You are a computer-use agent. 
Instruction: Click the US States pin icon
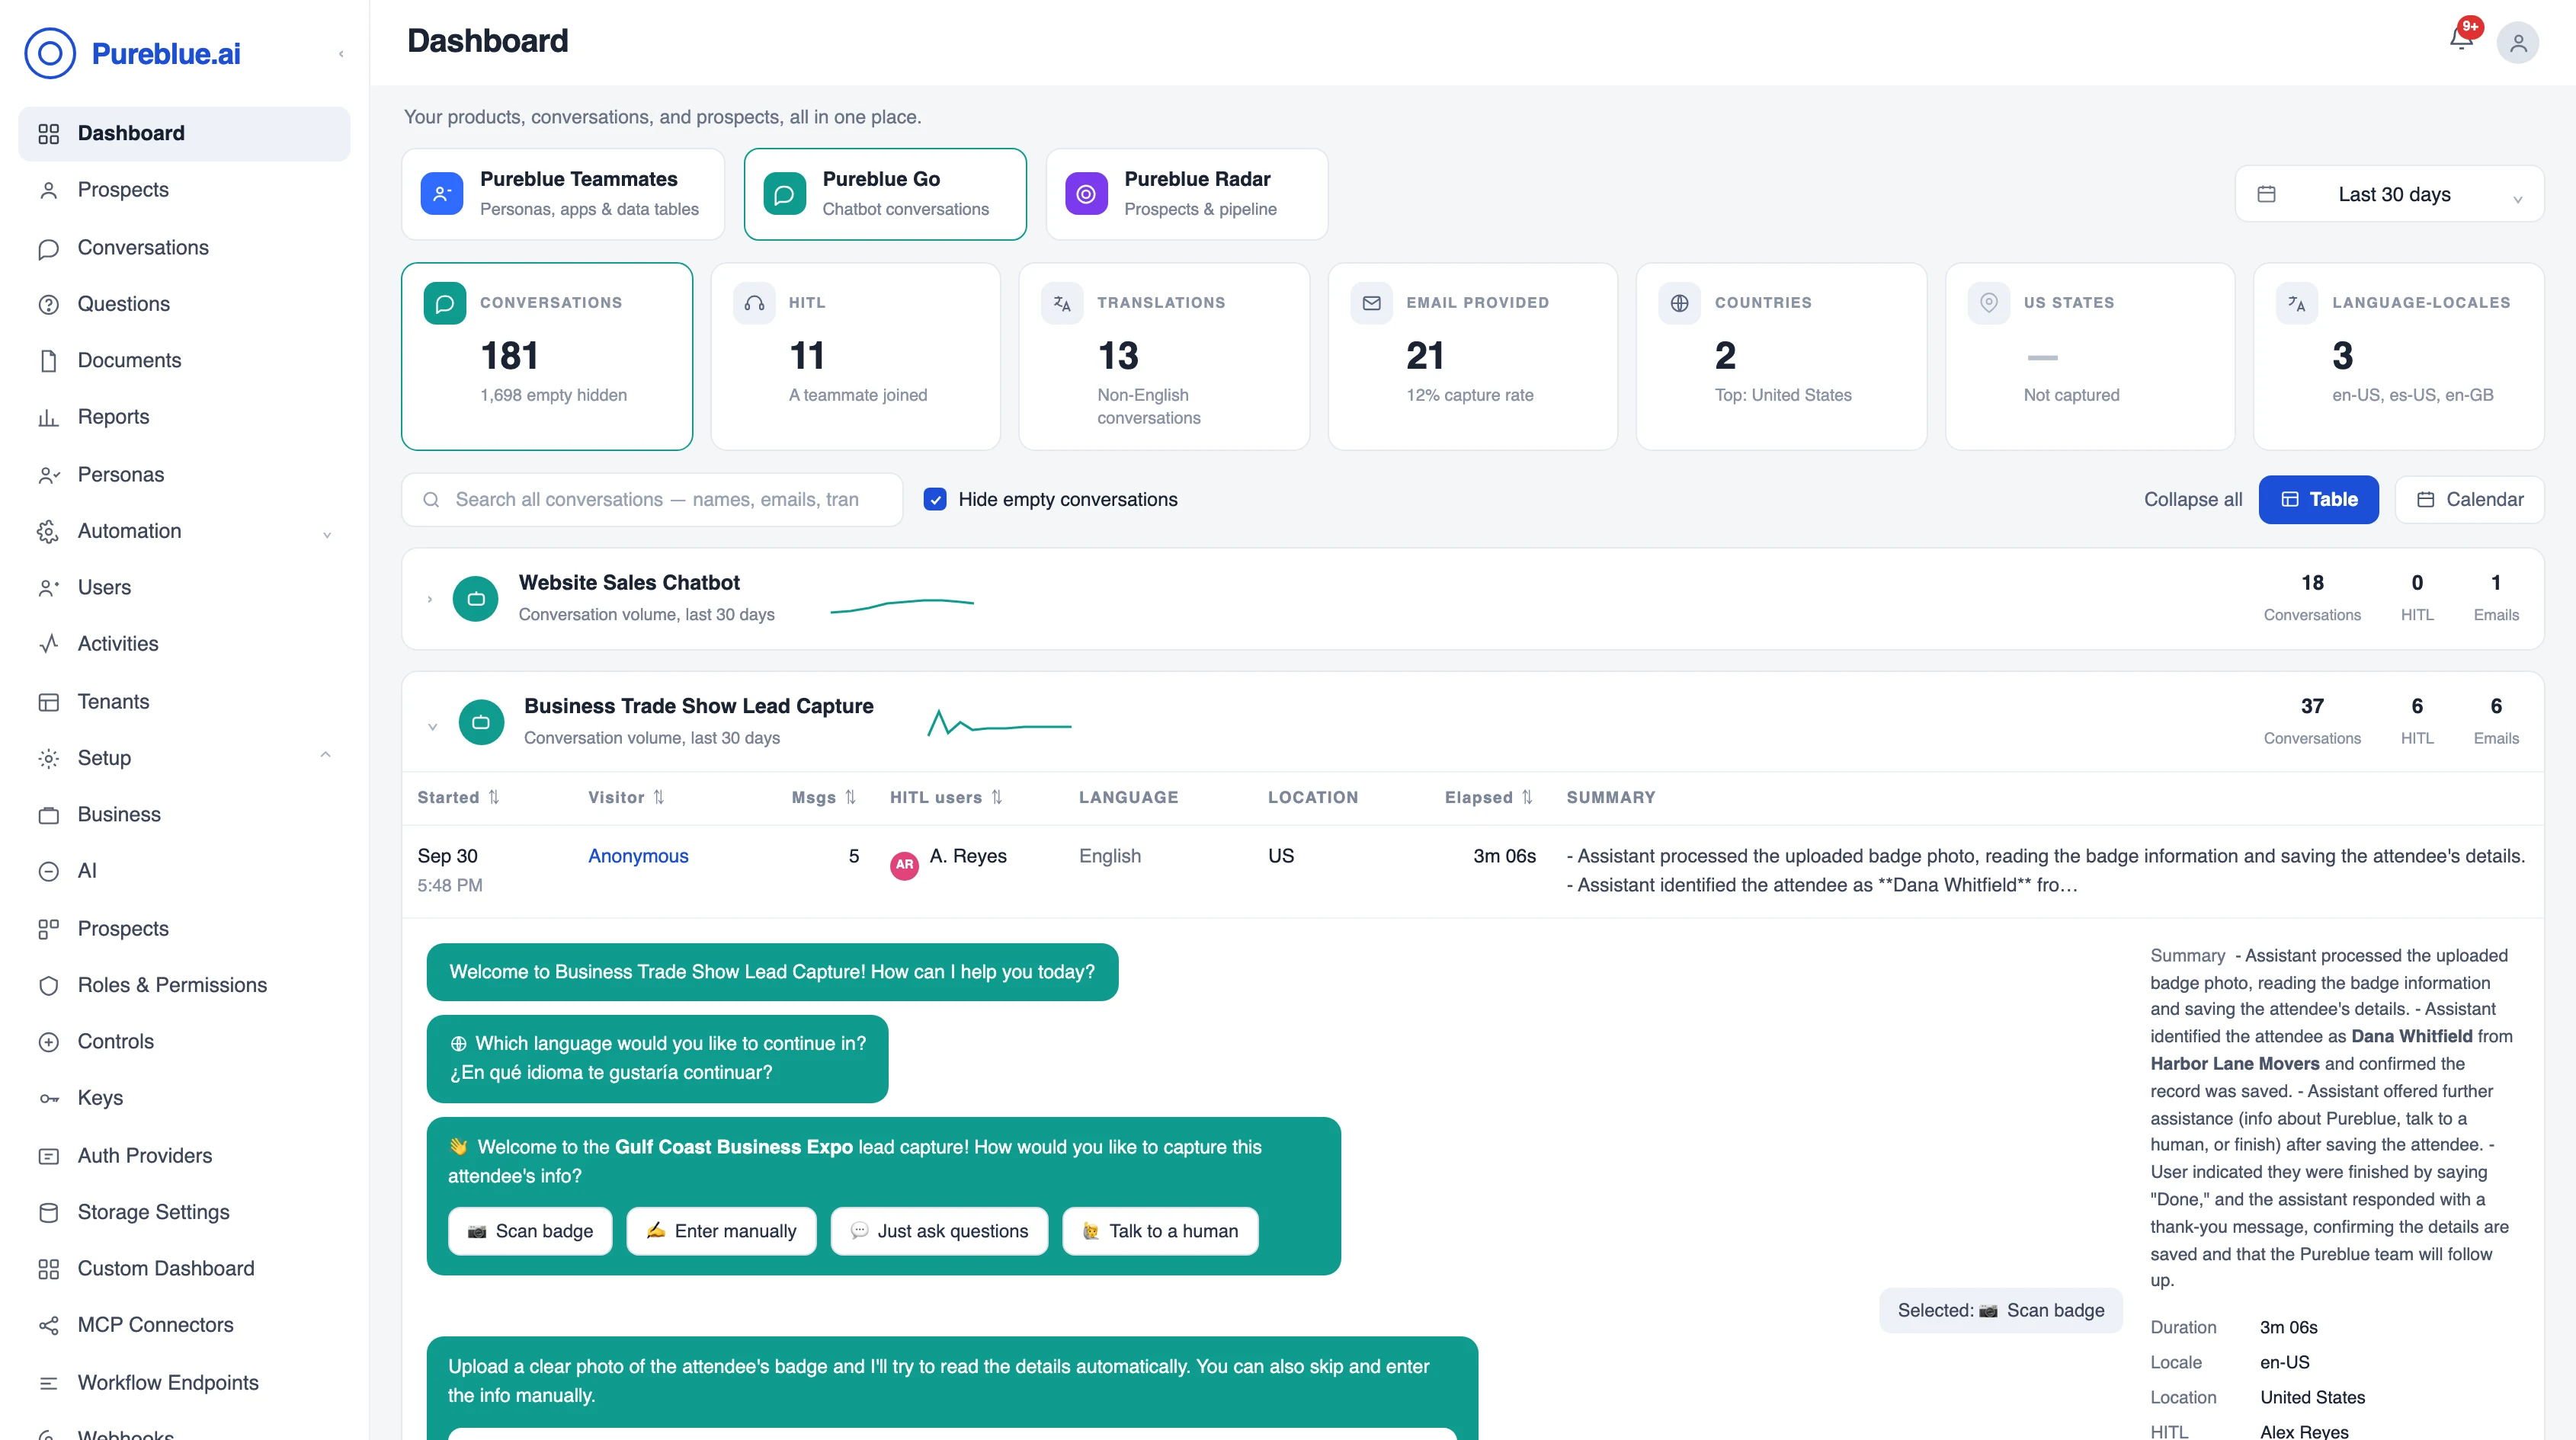click(x=1988, y=303)
